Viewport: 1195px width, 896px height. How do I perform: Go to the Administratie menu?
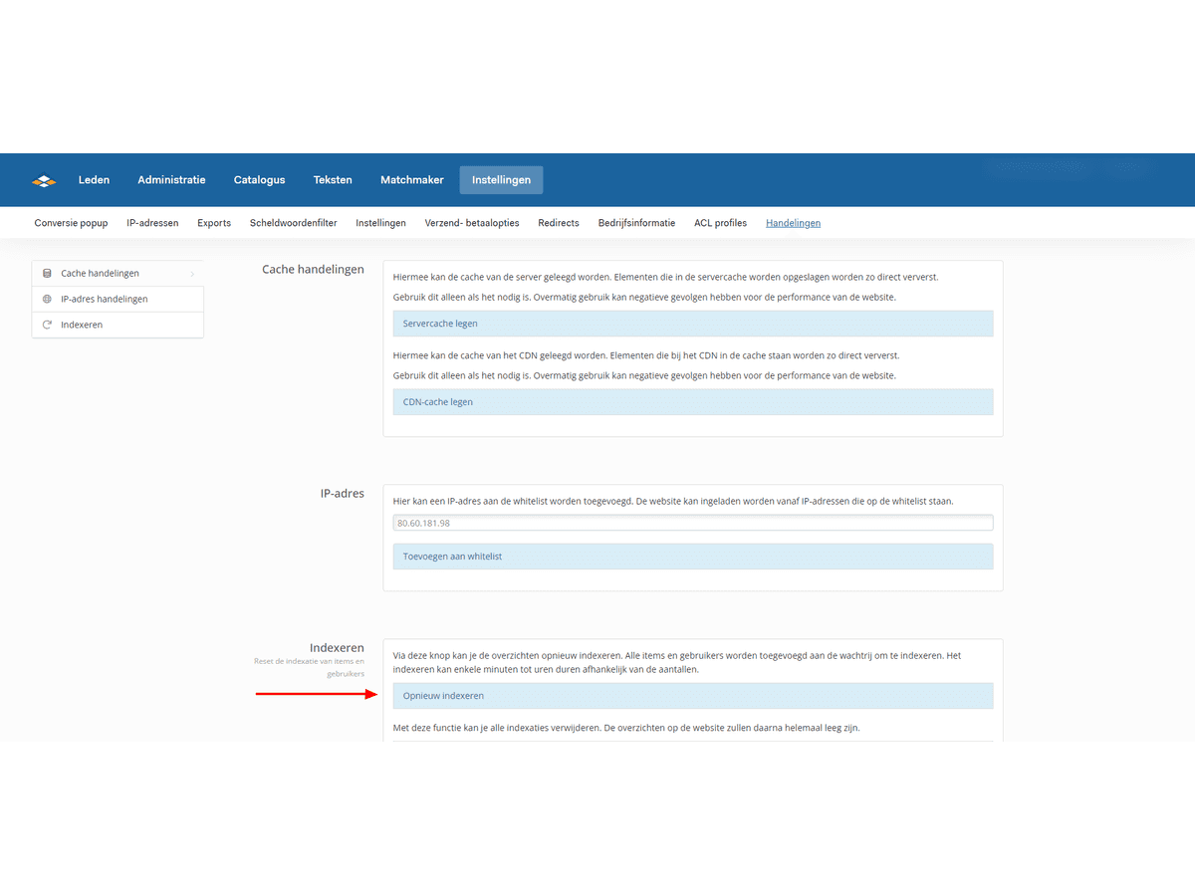pyautogui.click(x=171, y=180)
